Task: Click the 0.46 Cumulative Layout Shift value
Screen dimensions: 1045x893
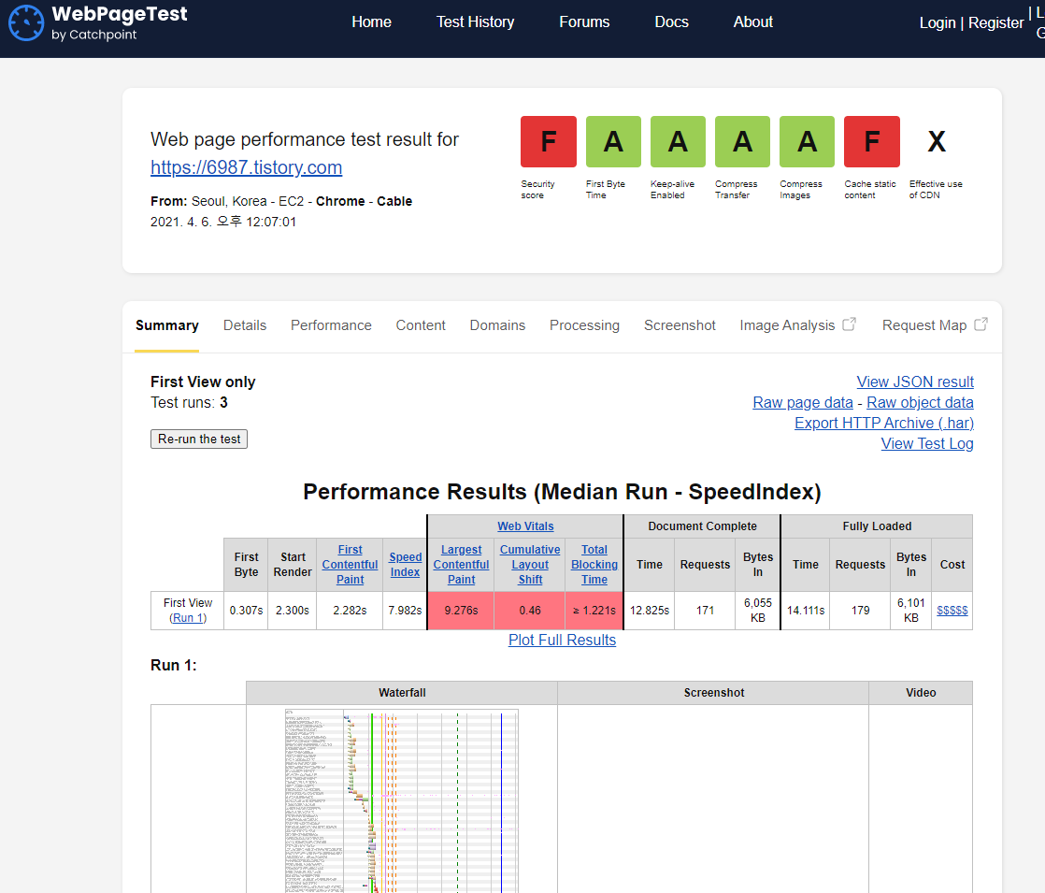Action: 530,611
